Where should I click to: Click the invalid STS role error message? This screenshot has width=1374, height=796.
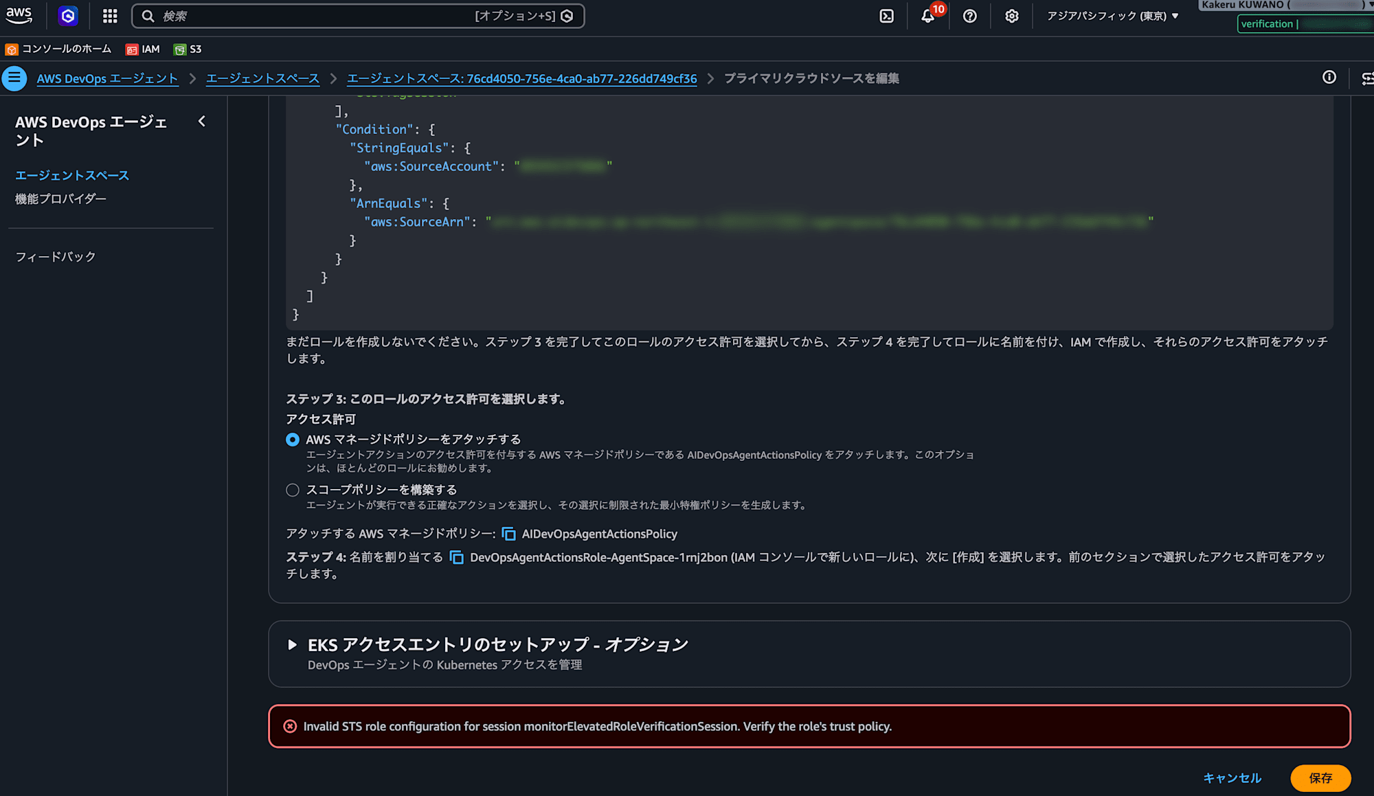click(x=598, y=727)
